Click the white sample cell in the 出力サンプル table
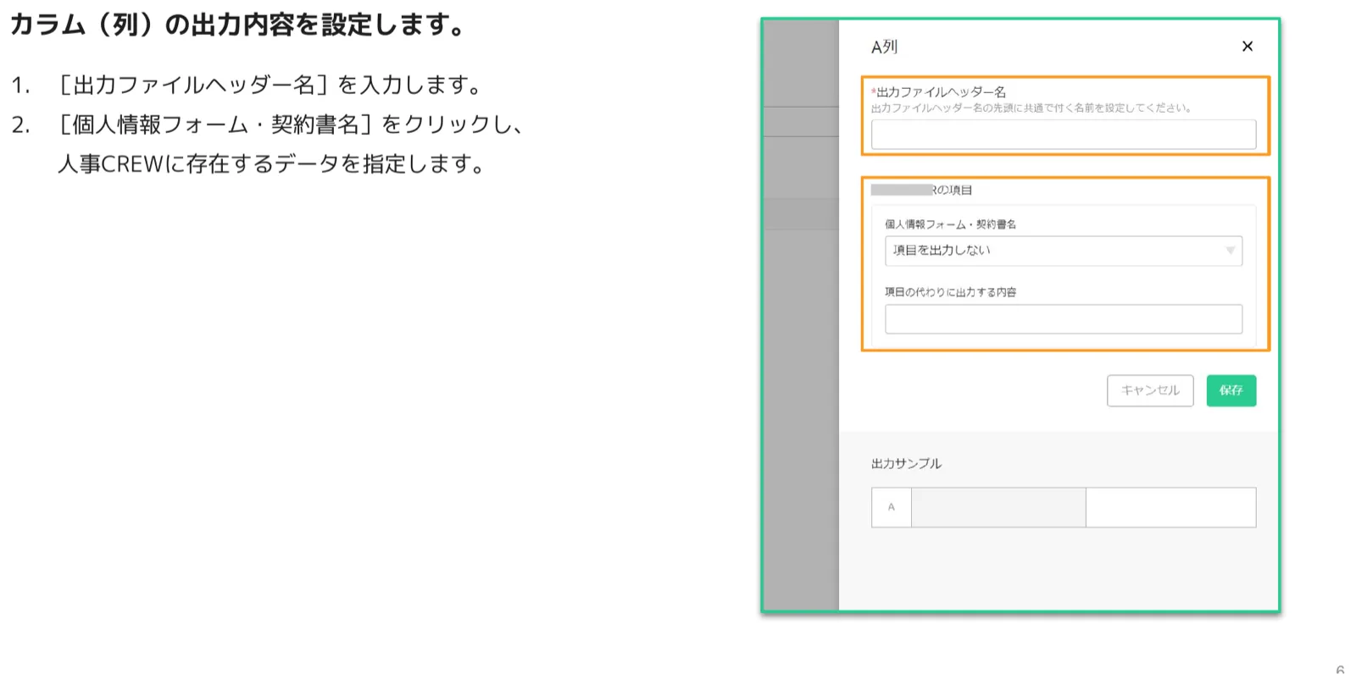This screenshot has width=1356, height=685. [x=1170, y=507]
